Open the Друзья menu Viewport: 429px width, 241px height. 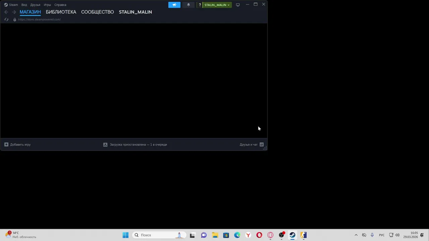(x=35, y=5)
